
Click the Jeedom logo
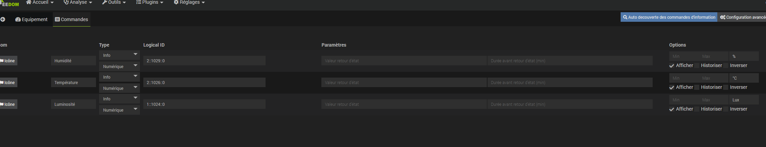click(10, 4)
